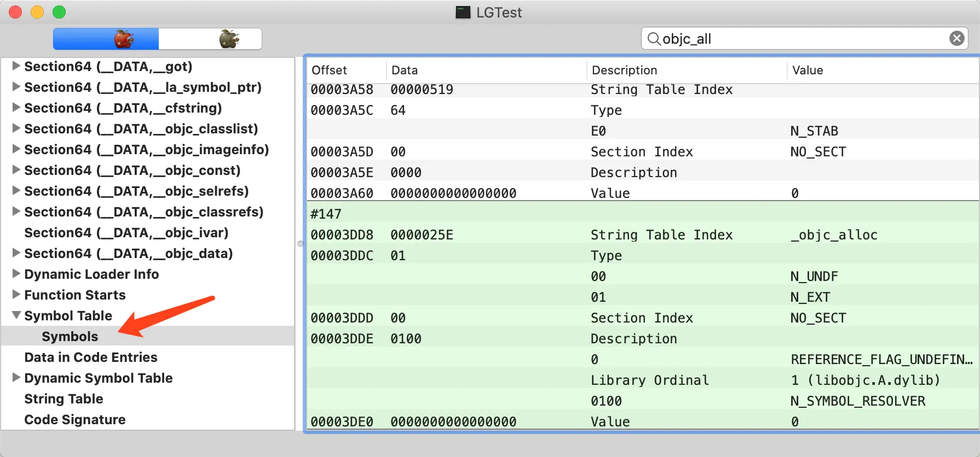
Task: Select the red apple view mode segment
Action: pos(106,39)
